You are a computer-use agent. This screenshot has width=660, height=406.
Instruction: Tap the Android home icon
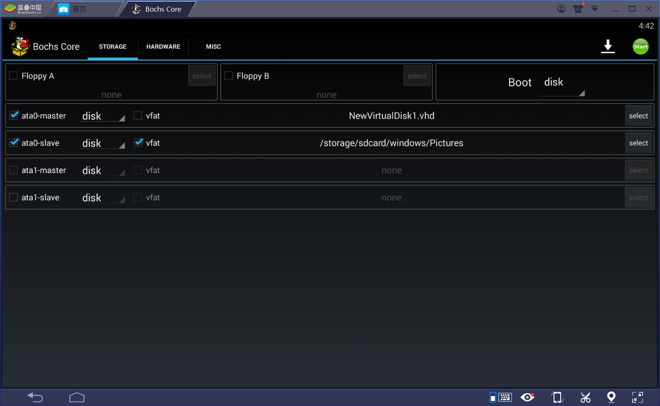point(77,397)
